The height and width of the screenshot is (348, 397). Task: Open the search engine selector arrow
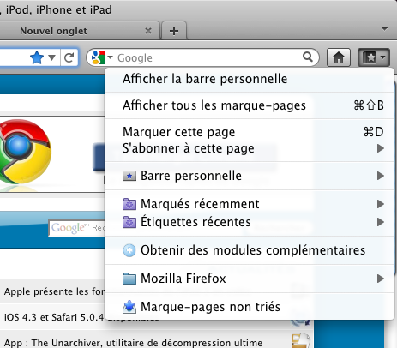pos(110,57)
